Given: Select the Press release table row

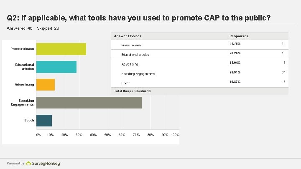Looking at the screenshot, I should pyautogui.click(x=199, y=45).
